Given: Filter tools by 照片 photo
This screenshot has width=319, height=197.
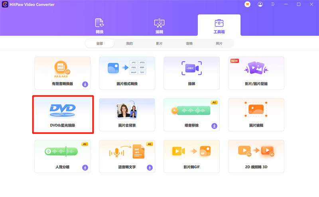Looking at the screenshot, I should pyautogui.click(x=219, y=43).
